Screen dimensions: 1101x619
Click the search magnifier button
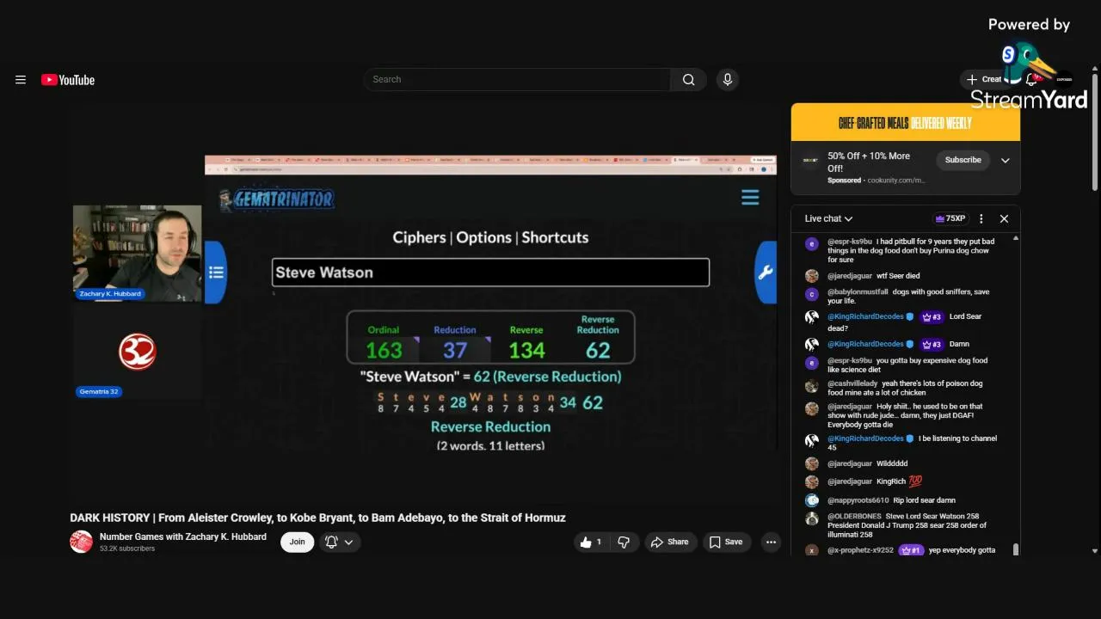[688, 79]
